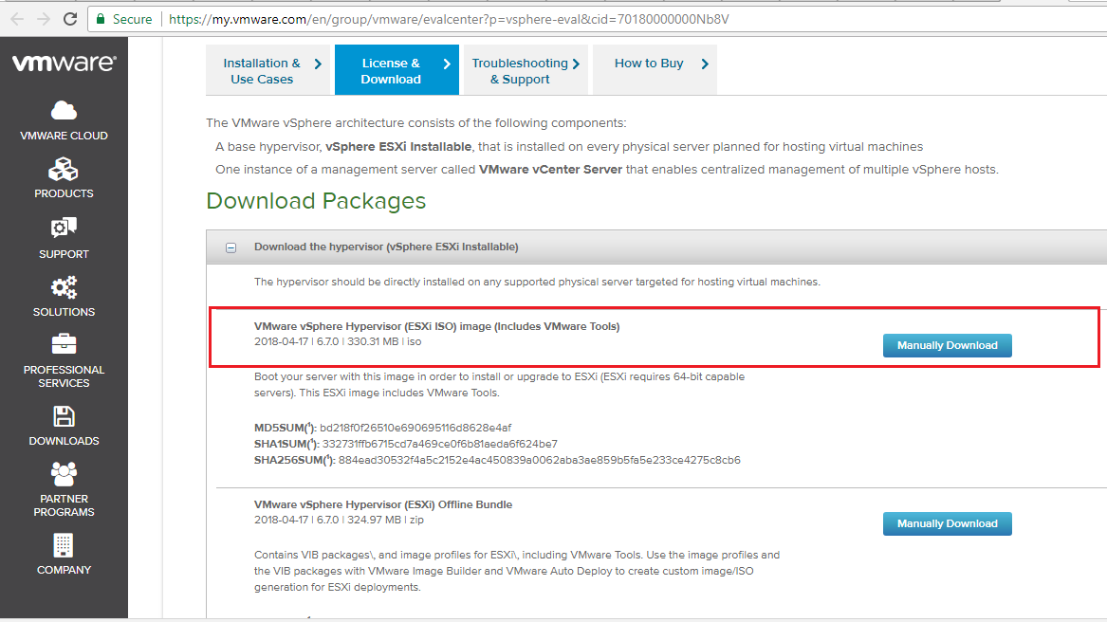
Task: Click the ESXi Offline Bundle title text
Action: tap(383, 504)
